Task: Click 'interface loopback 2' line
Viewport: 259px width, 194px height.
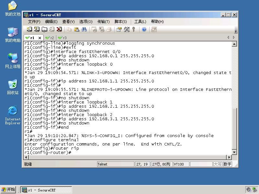Action: tap(69, 115)
